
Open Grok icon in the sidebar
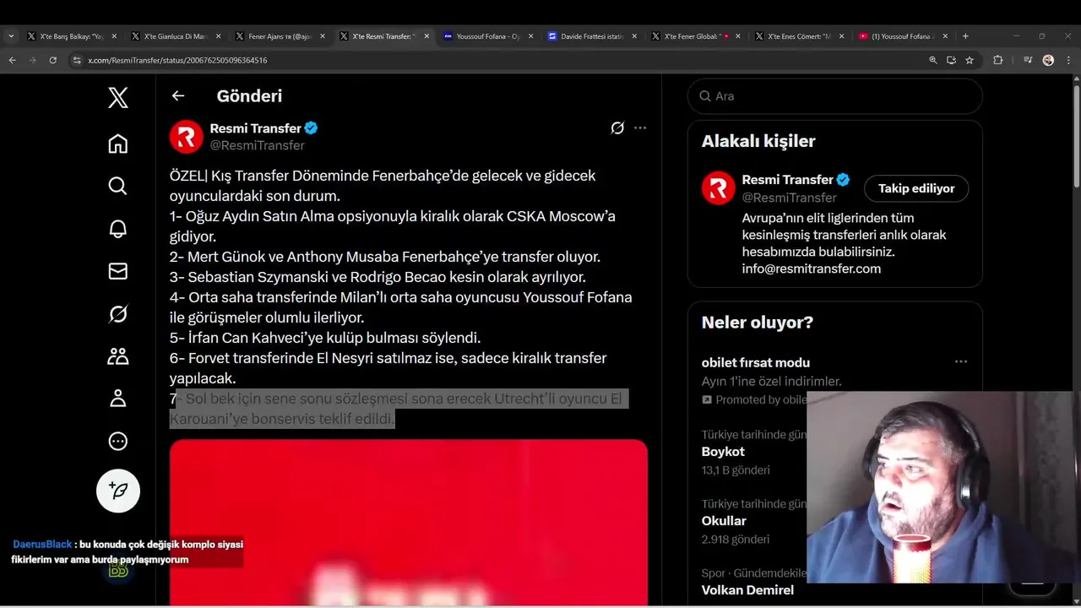118,314
